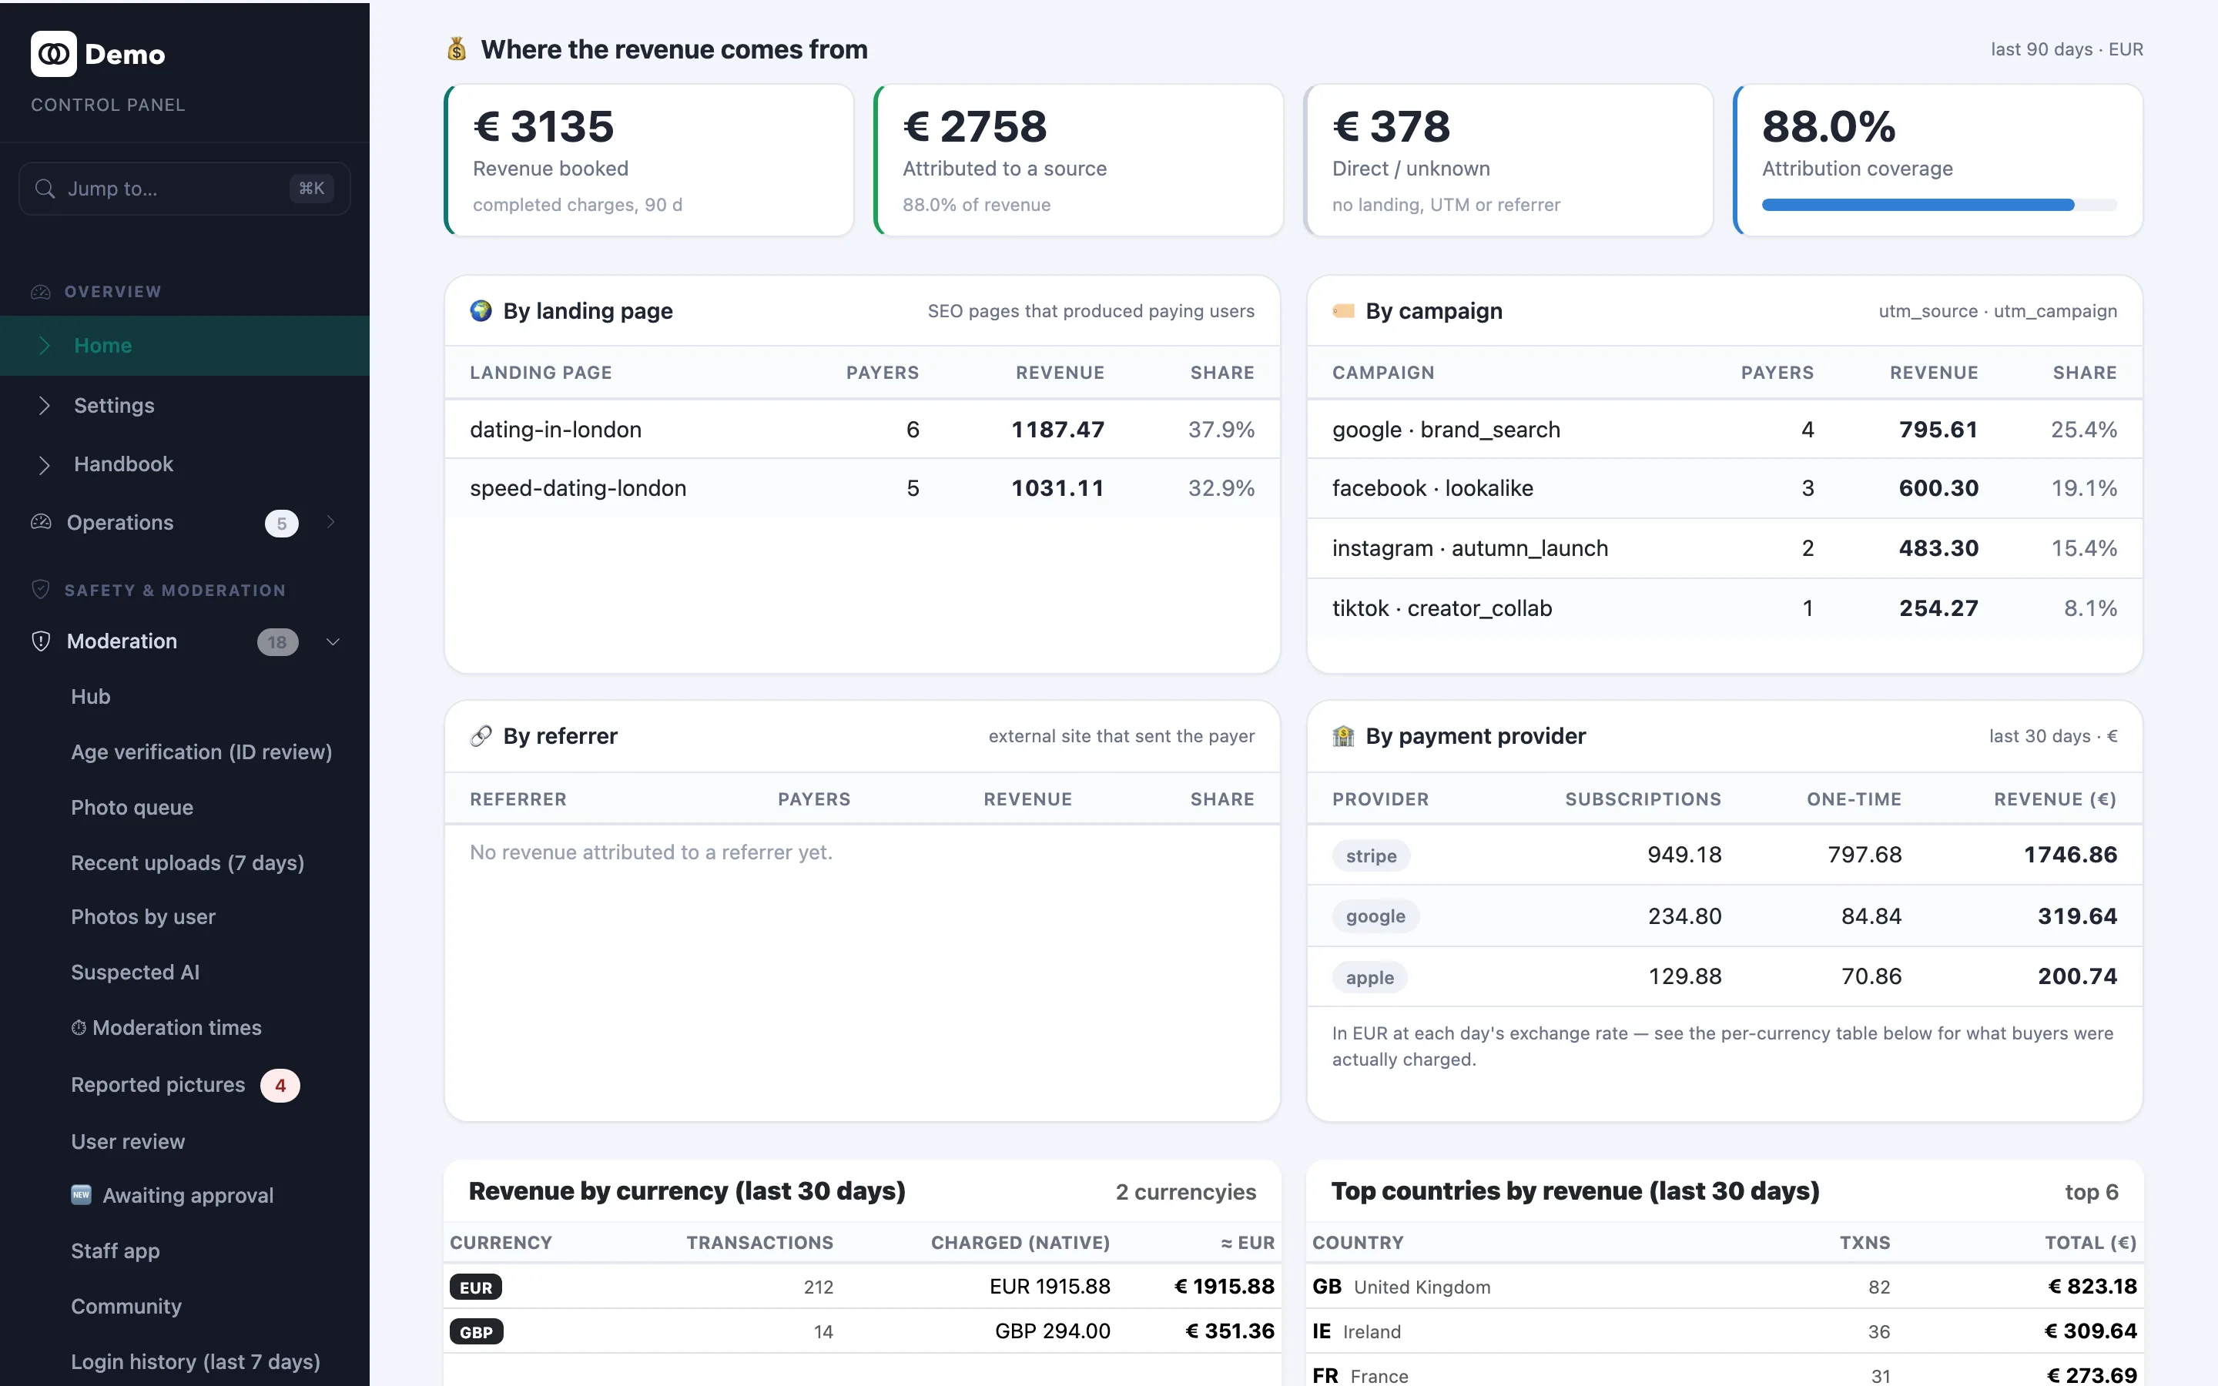
Task: Open Age verification (ID review)
Action: [202, 752]
